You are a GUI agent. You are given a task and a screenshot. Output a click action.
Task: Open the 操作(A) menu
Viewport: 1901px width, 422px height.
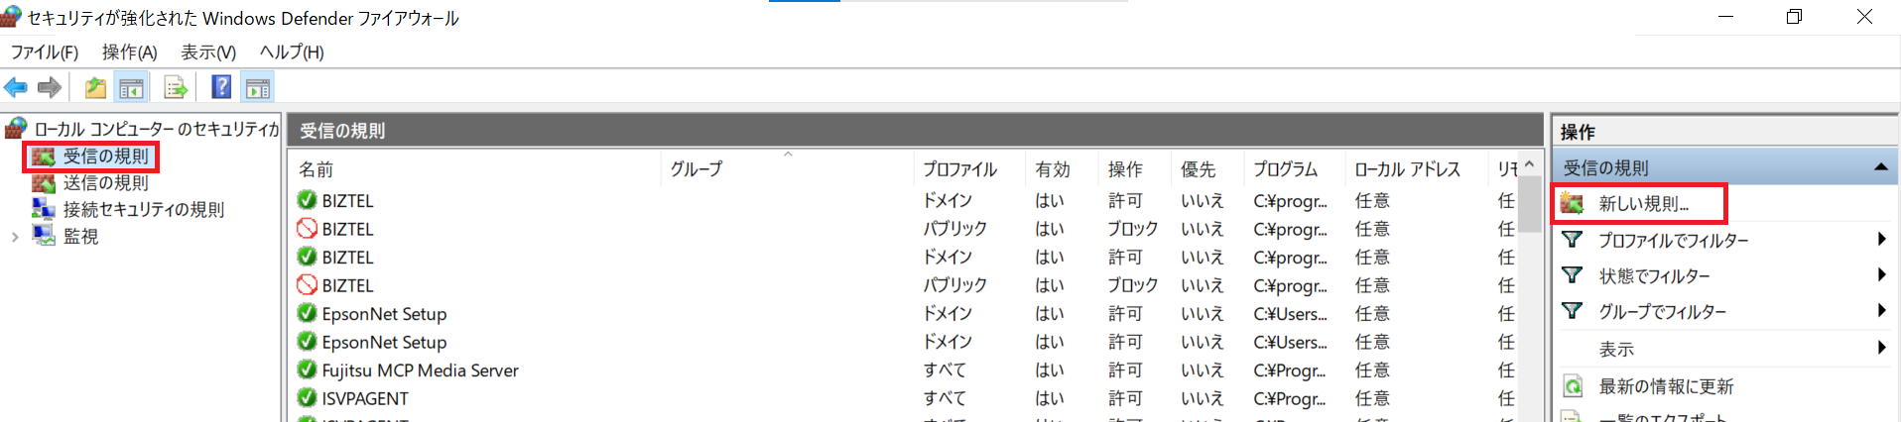(x=129, y=53)
